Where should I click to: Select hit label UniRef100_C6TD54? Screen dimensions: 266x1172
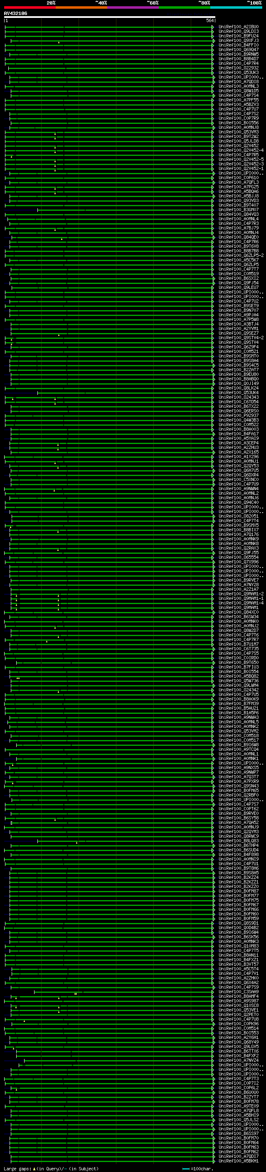pos(239,402)
